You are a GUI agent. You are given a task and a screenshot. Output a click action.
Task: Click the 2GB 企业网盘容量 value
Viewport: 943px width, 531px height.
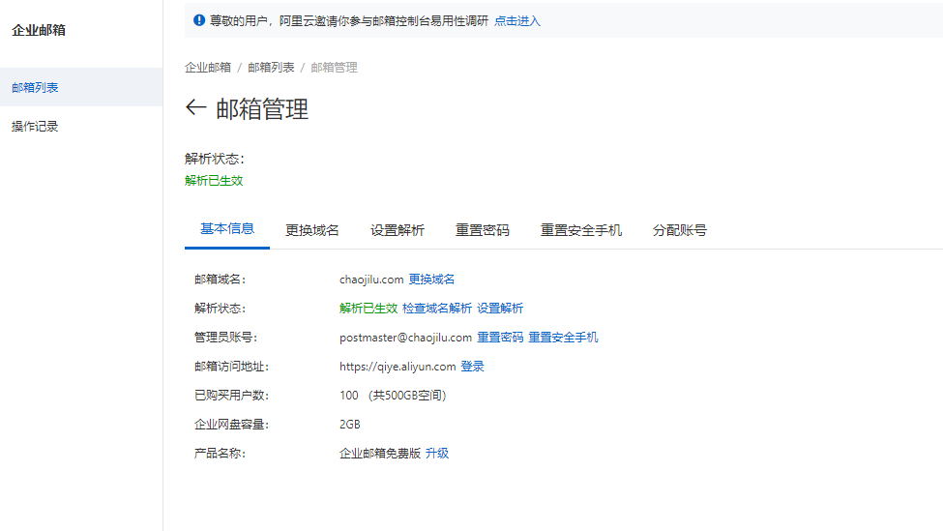[x=350, y=424]
